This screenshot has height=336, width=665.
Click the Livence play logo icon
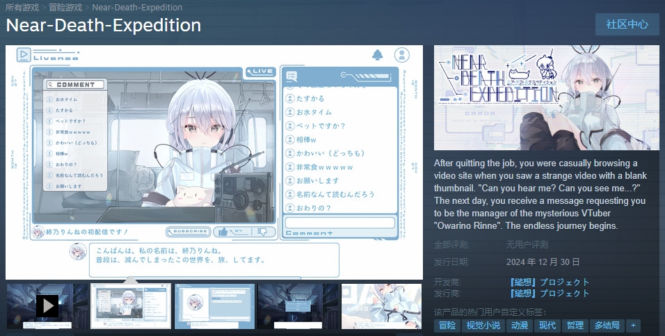point(24,55)
